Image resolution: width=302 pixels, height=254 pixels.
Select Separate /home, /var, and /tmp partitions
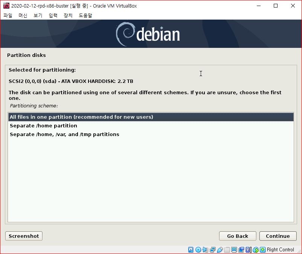pyautogui.click(x=64, y=134)
